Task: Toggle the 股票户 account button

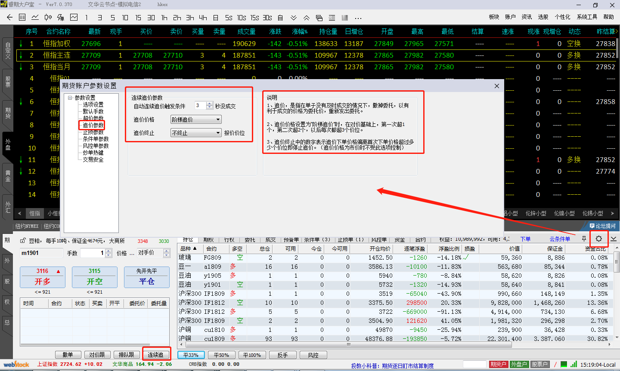Action: pos(539,364)
